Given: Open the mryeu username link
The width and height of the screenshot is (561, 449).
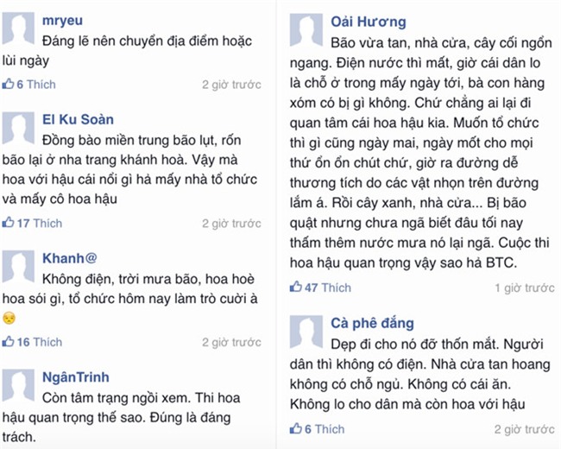Looking at the screenshot, I should point(63,19).
